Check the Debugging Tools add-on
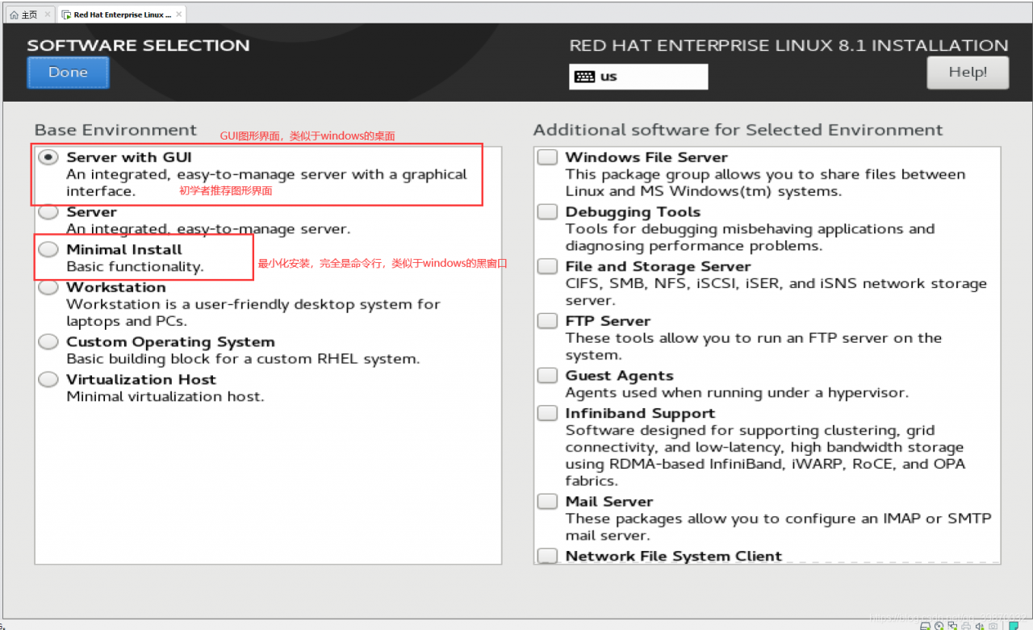The height and width of the screenshot is (630, 1033). [x=548, y=212]
